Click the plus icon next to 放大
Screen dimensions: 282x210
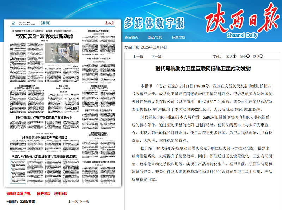(x=234, y=56)
